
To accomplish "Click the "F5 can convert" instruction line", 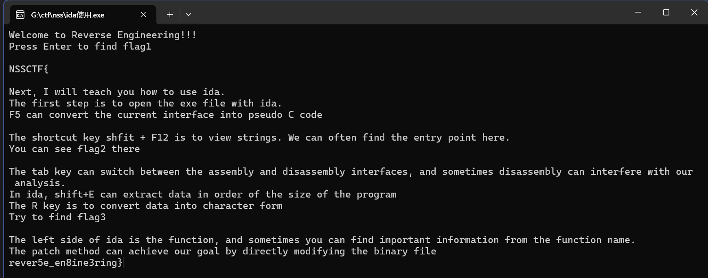I will click(x=165, y=115).
